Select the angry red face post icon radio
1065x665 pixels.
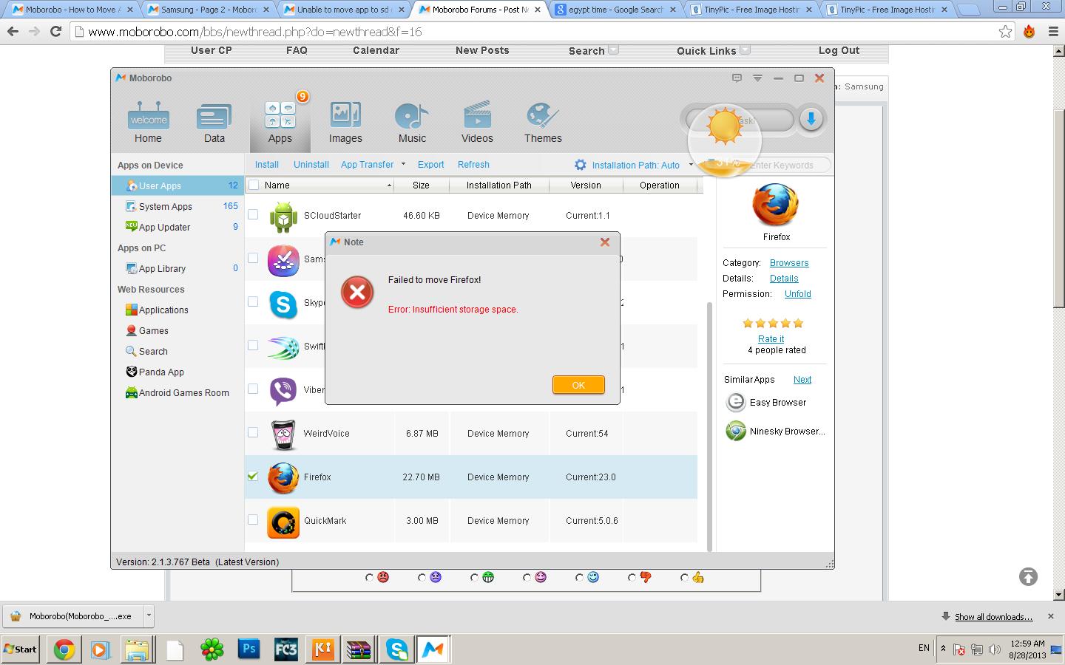pos(369,578)
